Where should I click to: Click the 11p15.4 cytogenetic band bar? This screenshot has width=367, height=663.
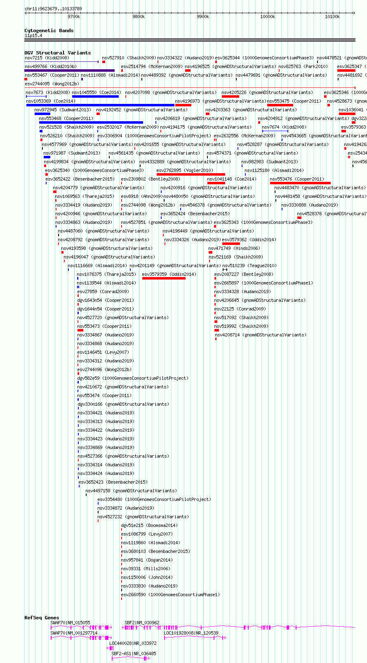click(x=190, y=40)
